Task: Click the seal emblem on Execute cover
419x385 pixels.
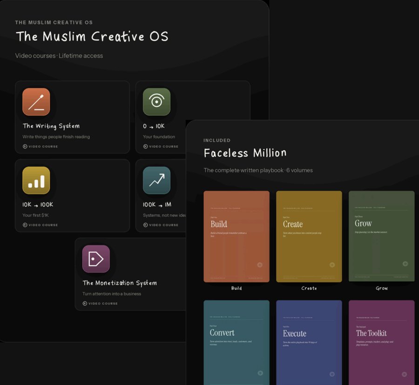Action: 332,374
